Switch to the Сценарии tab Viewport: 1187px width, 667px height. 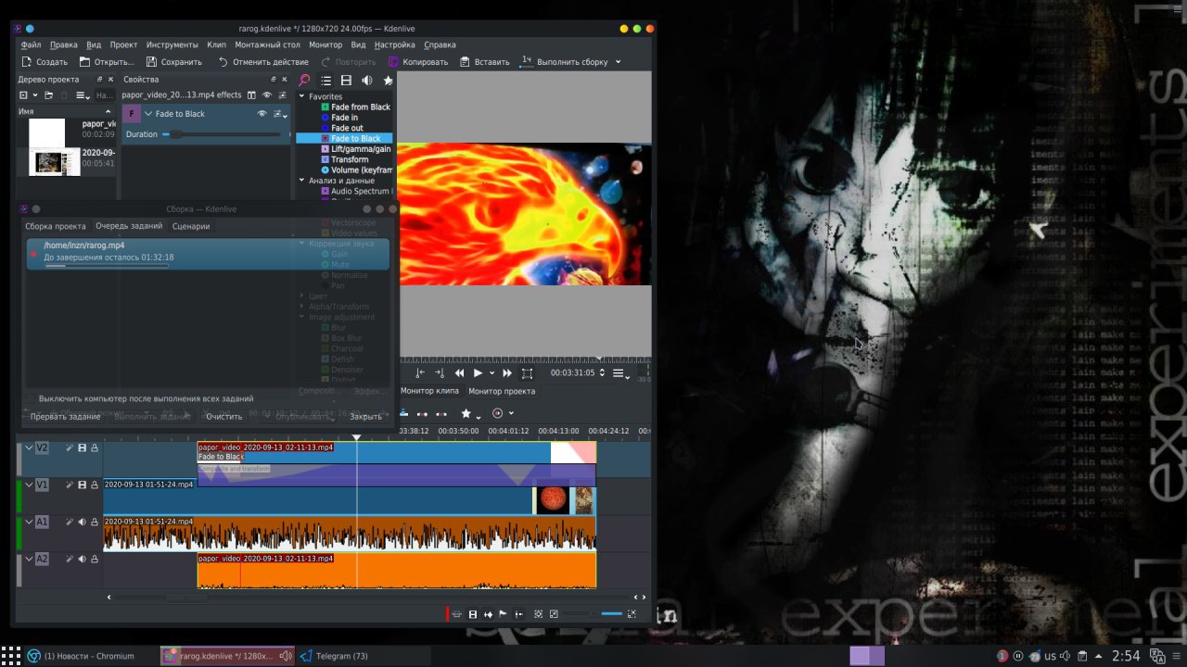tap(191, 226)
